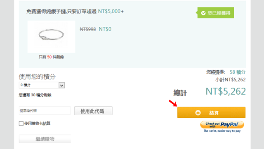Click the struck-through NT$998 original price
Image resolution: width=264 pixels, height=149 pixels.
[x=88, y=29]
